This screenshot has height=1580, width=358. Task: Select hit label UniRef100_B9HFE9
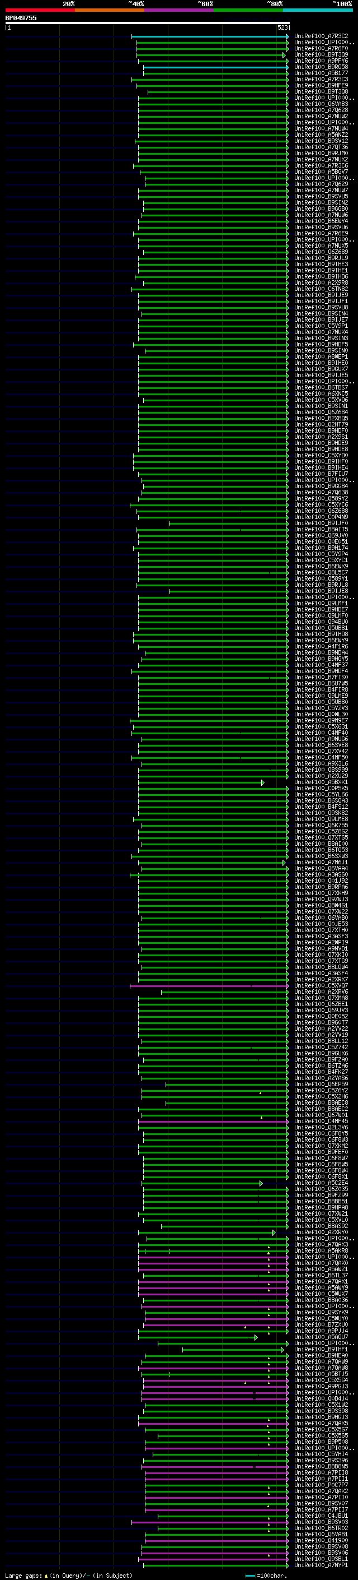[x=321, y=85]
